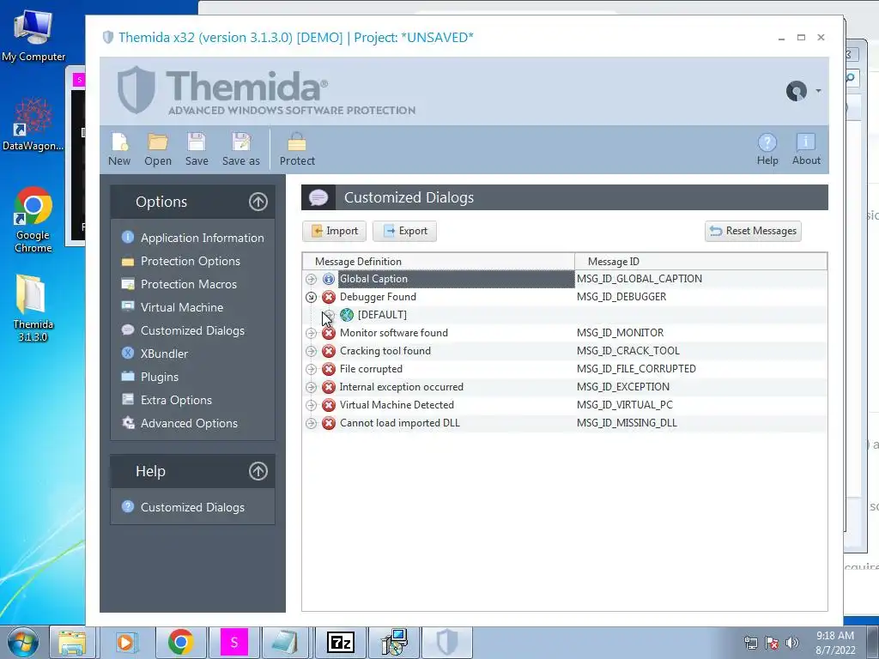Select the Debugger Found message
The image size is (879, 659).
378,297
